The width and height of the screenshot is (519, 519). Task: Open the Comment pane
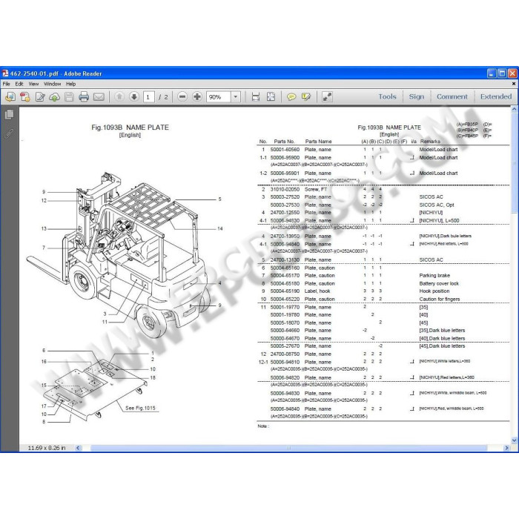coord(452,96)
